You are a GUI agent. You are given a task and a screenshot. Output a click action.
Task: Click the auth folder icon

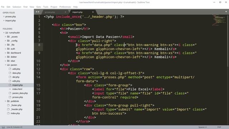[8, 49]
